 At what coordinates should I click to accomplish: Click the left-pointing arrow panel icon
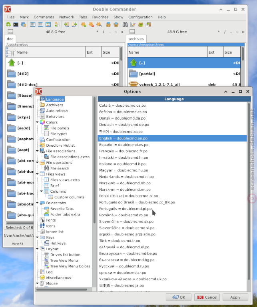click(67, 24)
